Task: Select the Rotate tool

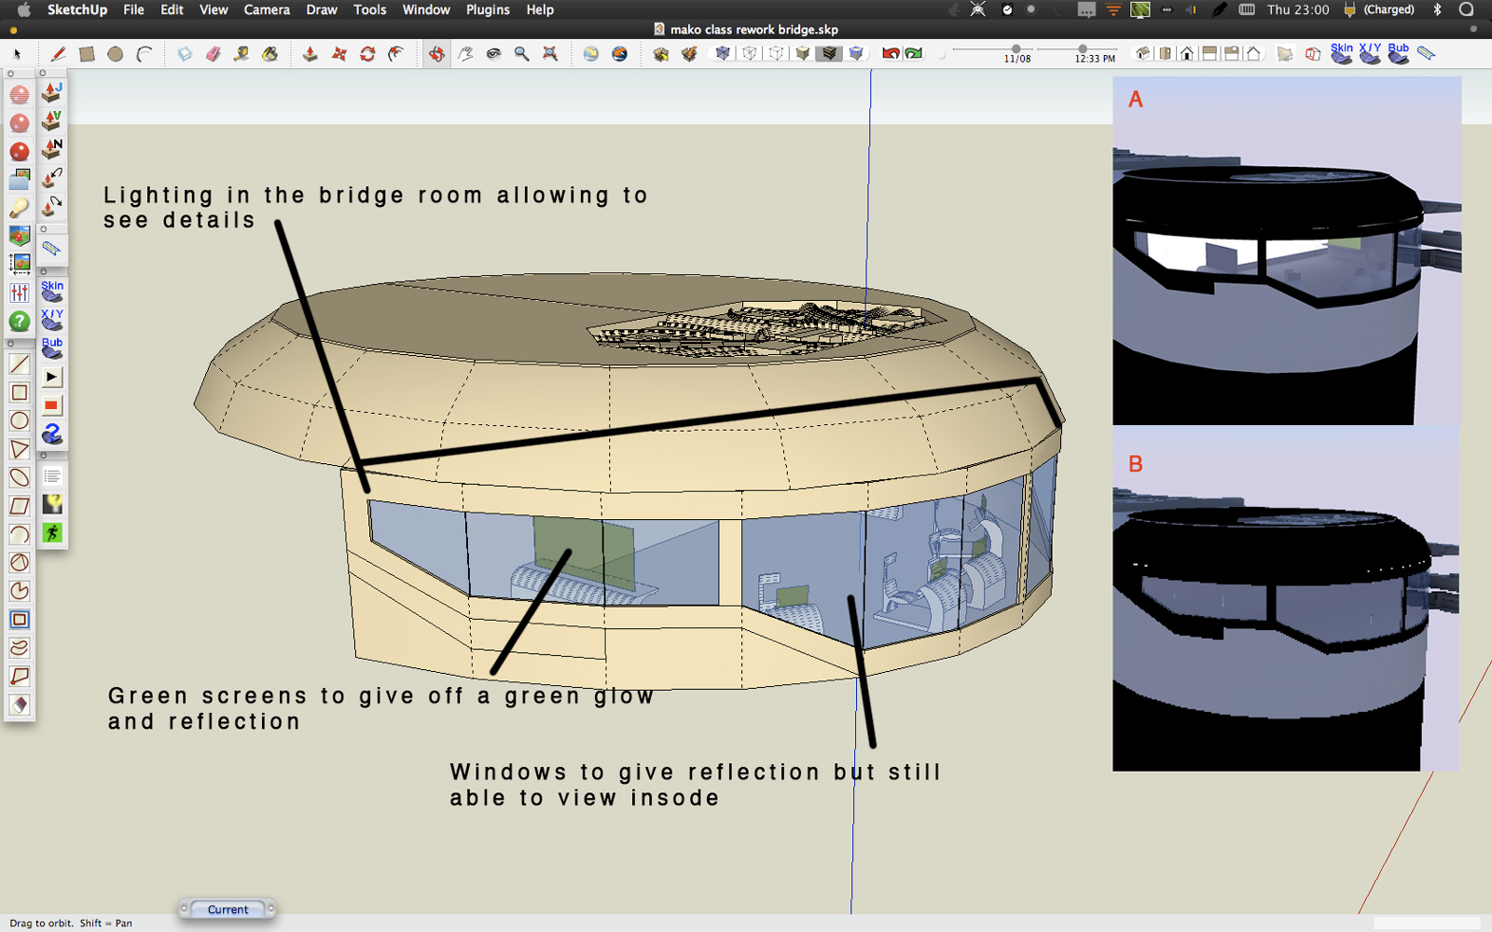Action: pyautogui.click(x=367, y=54)
